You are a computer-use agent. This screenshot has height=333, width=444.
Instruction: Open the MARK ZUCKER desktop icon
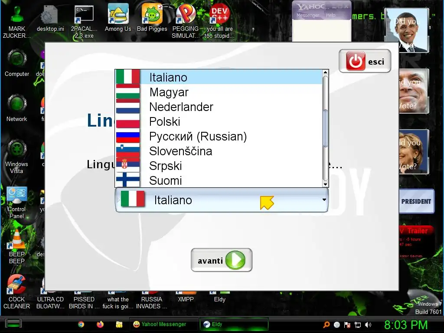(x=17, y=22)
